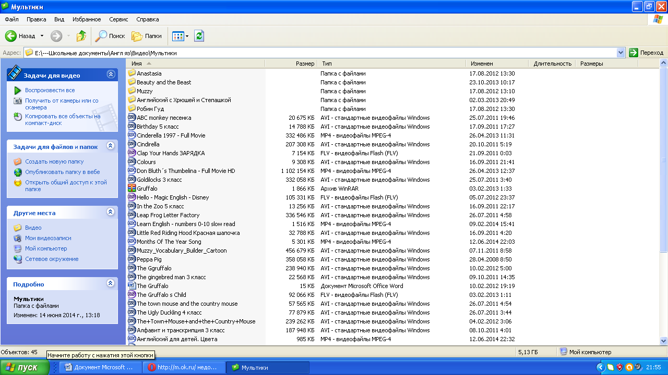Open the пуск Start button
This screenshot has height=375, width=668.
coord(25,367)
